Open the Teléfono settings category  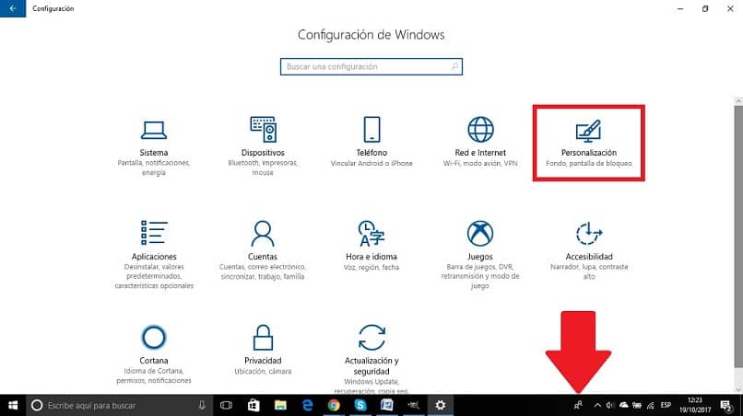point(371,142)
